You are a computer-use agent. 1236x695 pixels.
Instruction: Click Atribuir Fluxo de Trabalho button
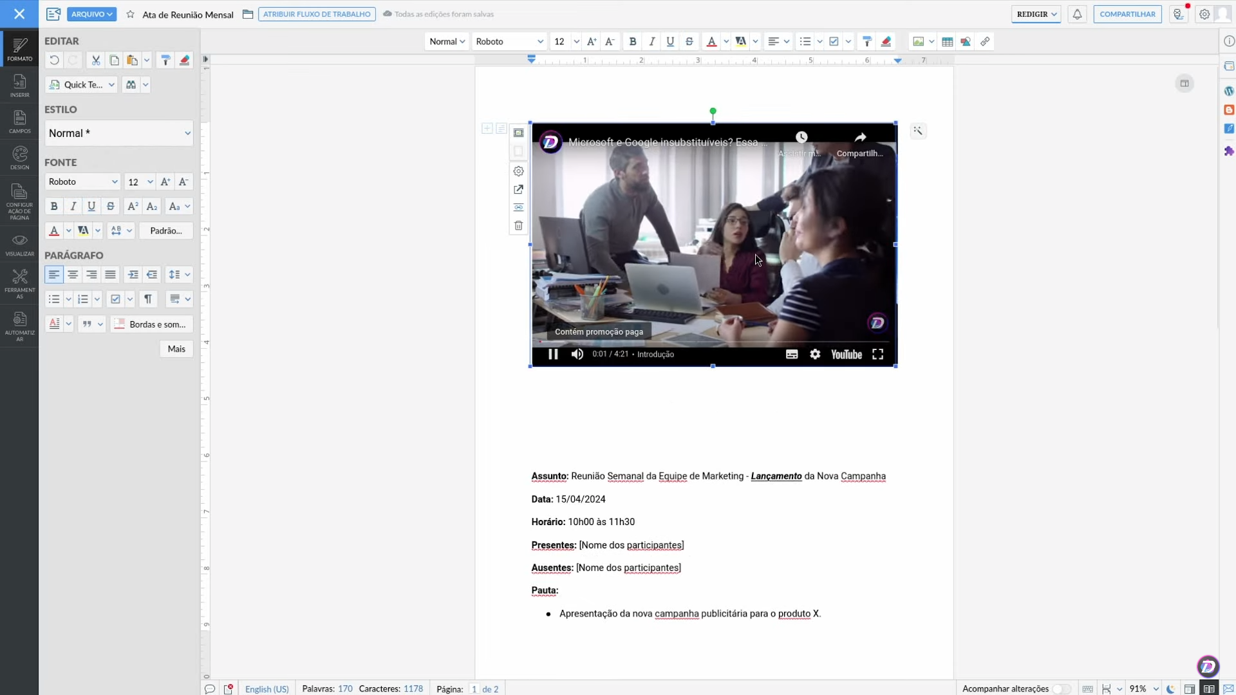(317, 14)
